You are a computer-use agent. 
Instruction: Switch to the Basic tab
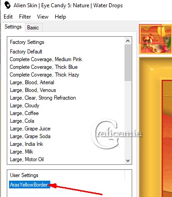(x=33, y=28)
